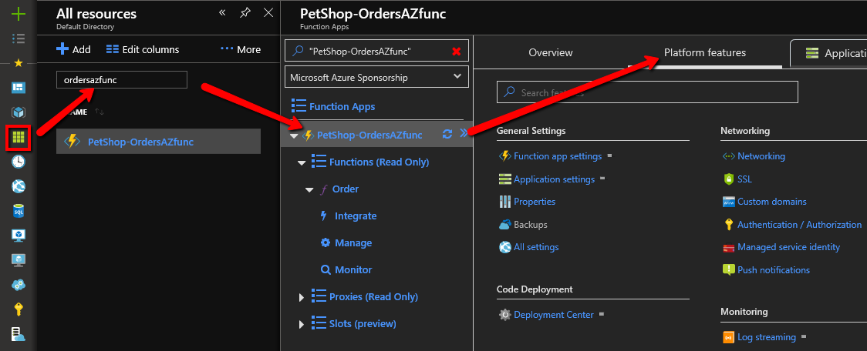Open Function app settings link

pos(558,156)
